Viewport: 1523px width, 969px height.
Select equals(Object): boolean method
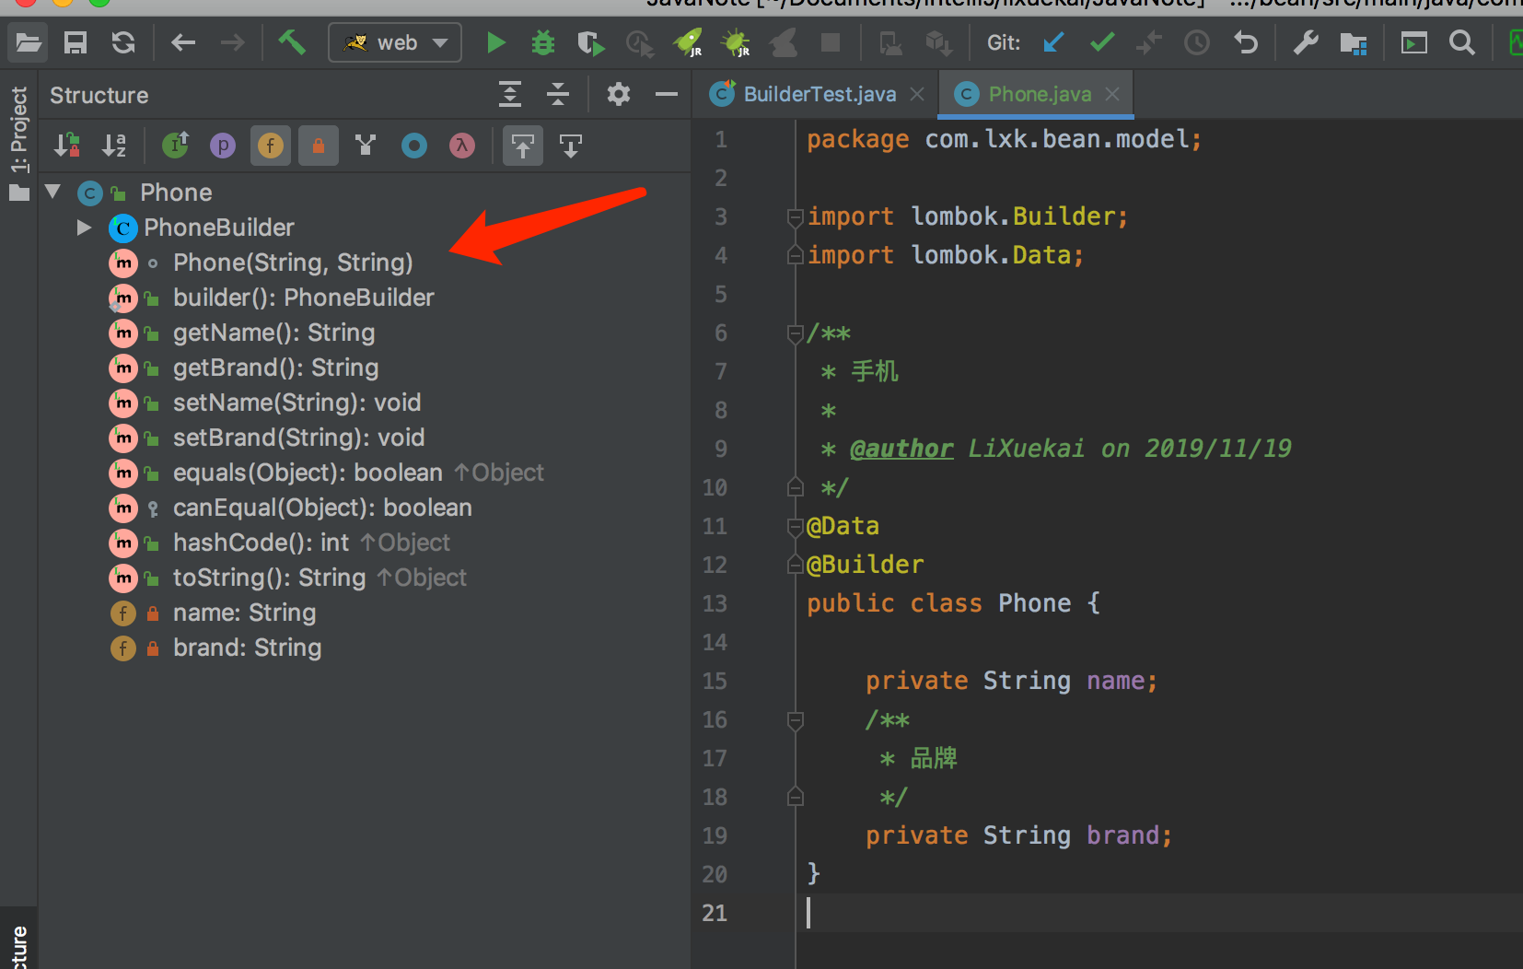(x=308, y=473)
